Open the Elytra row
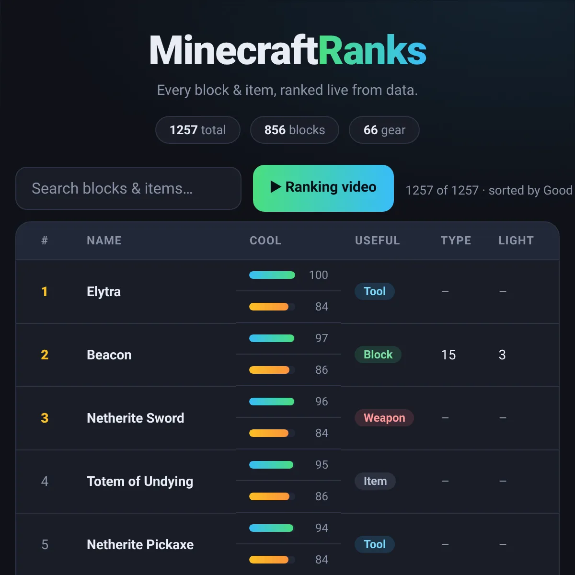 (x=287, y=291)
